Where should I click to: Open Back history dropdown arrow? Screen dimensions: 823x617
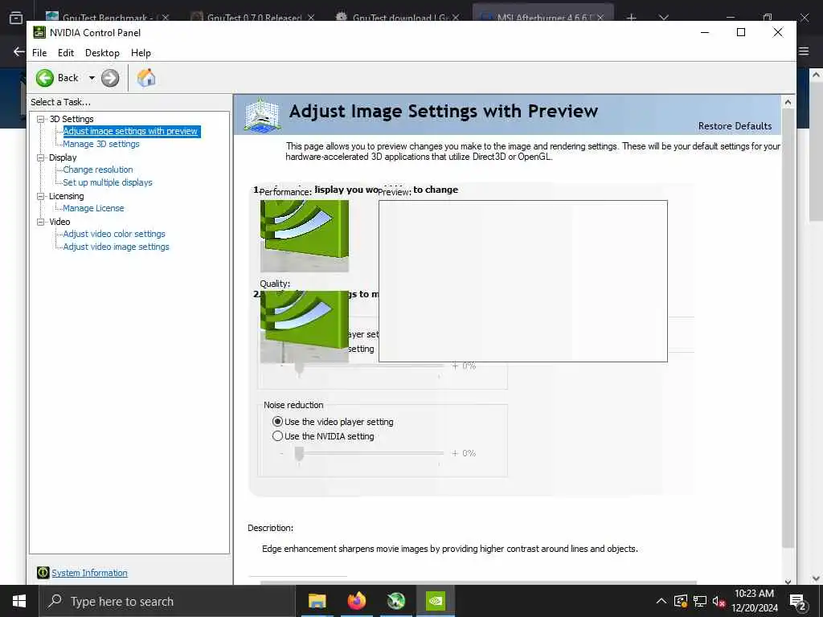coord(92,78)
